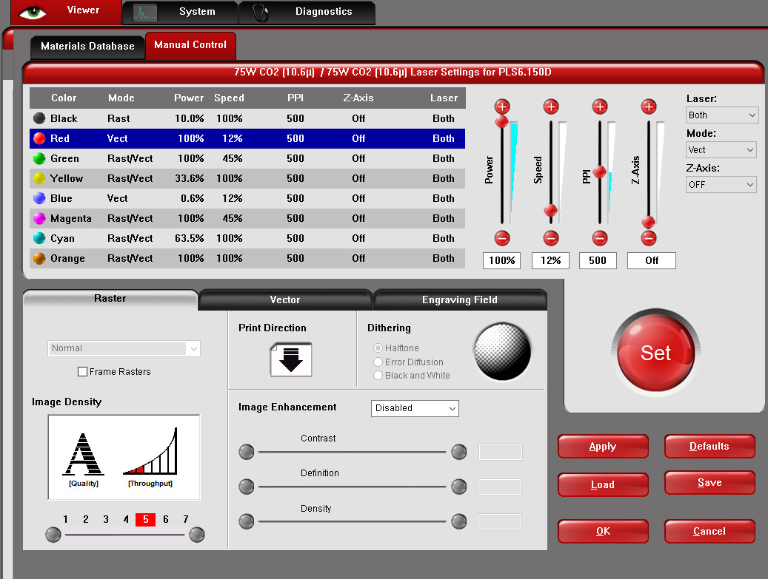Click the Orange color ball icon
The height and width of the screenshot is (579, 768).
coord(39,258)
